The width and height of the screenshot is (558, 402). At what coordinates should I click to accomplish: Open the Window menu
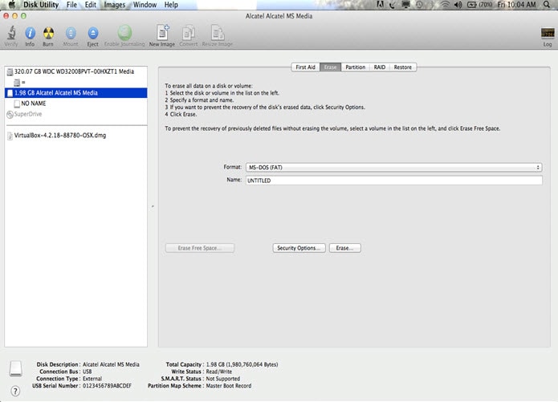tap(145, 5)
